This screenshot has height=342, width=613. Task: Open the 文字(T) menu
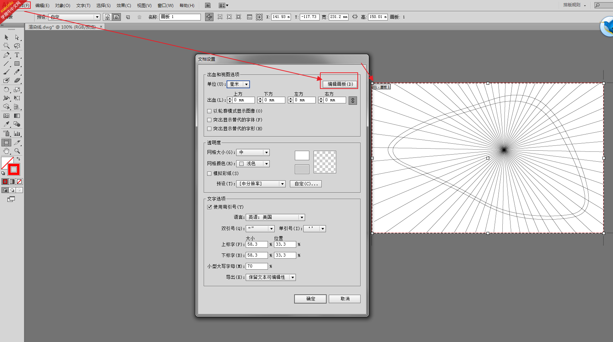(83, 5)
